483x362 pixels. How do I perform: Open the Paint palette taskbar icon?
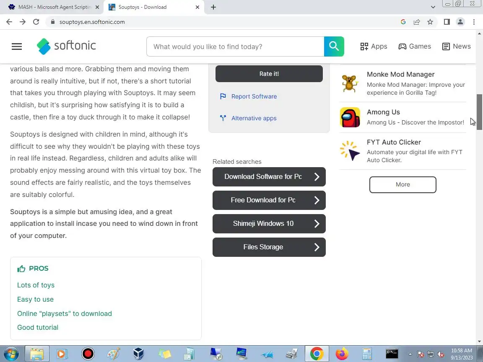(113, 354)
